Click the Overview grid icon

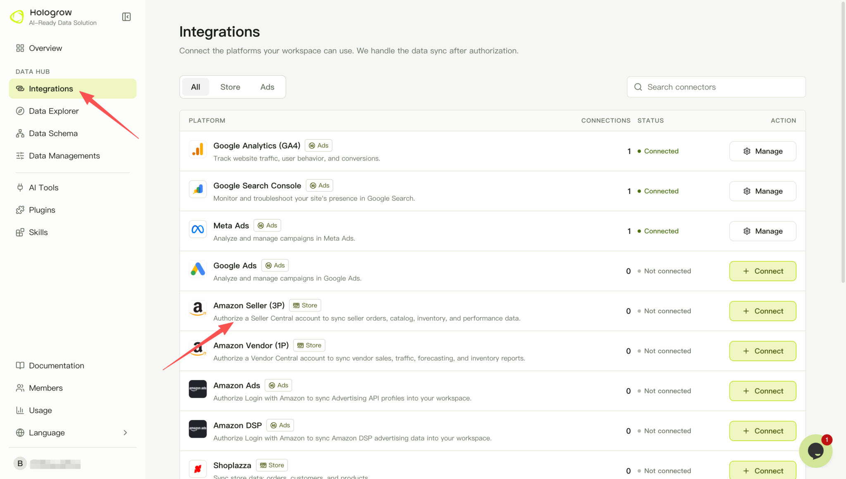20,48
